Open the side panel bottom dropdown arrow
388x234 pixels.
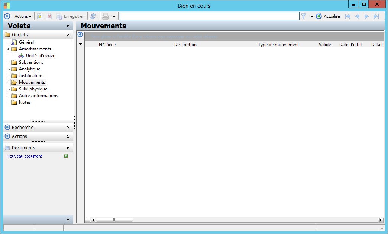click(68, 220)
